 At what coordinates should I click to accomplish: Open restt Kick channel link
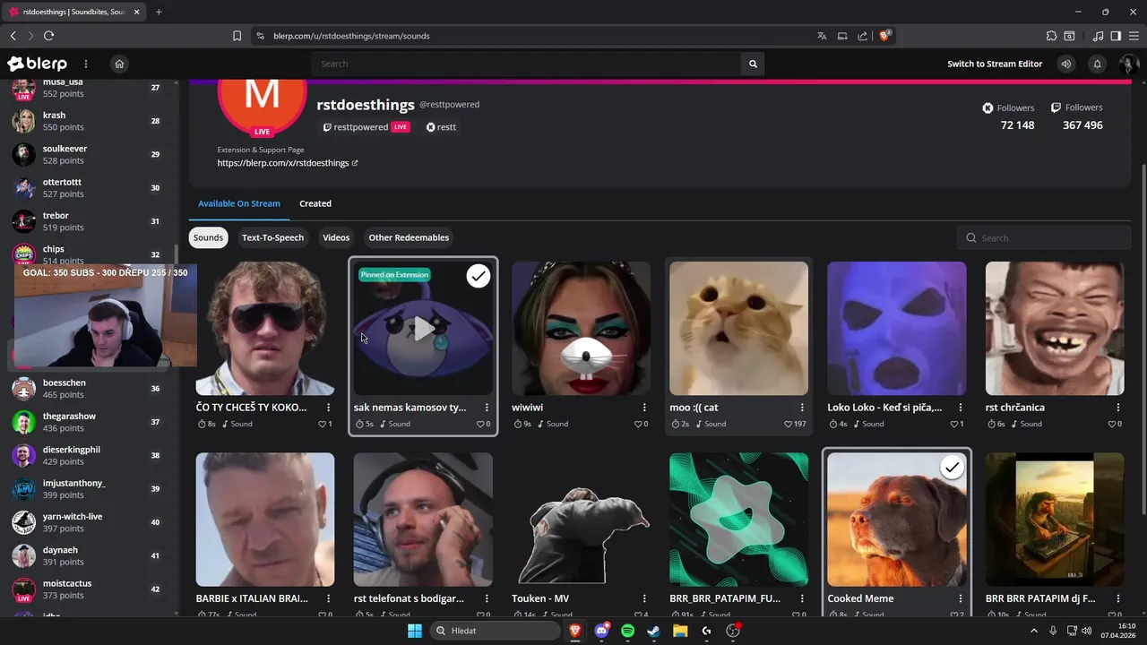[x=441, y=127]
